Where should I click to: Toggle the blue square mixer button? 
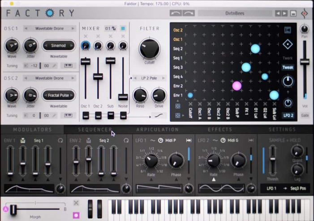click(123, 28)
